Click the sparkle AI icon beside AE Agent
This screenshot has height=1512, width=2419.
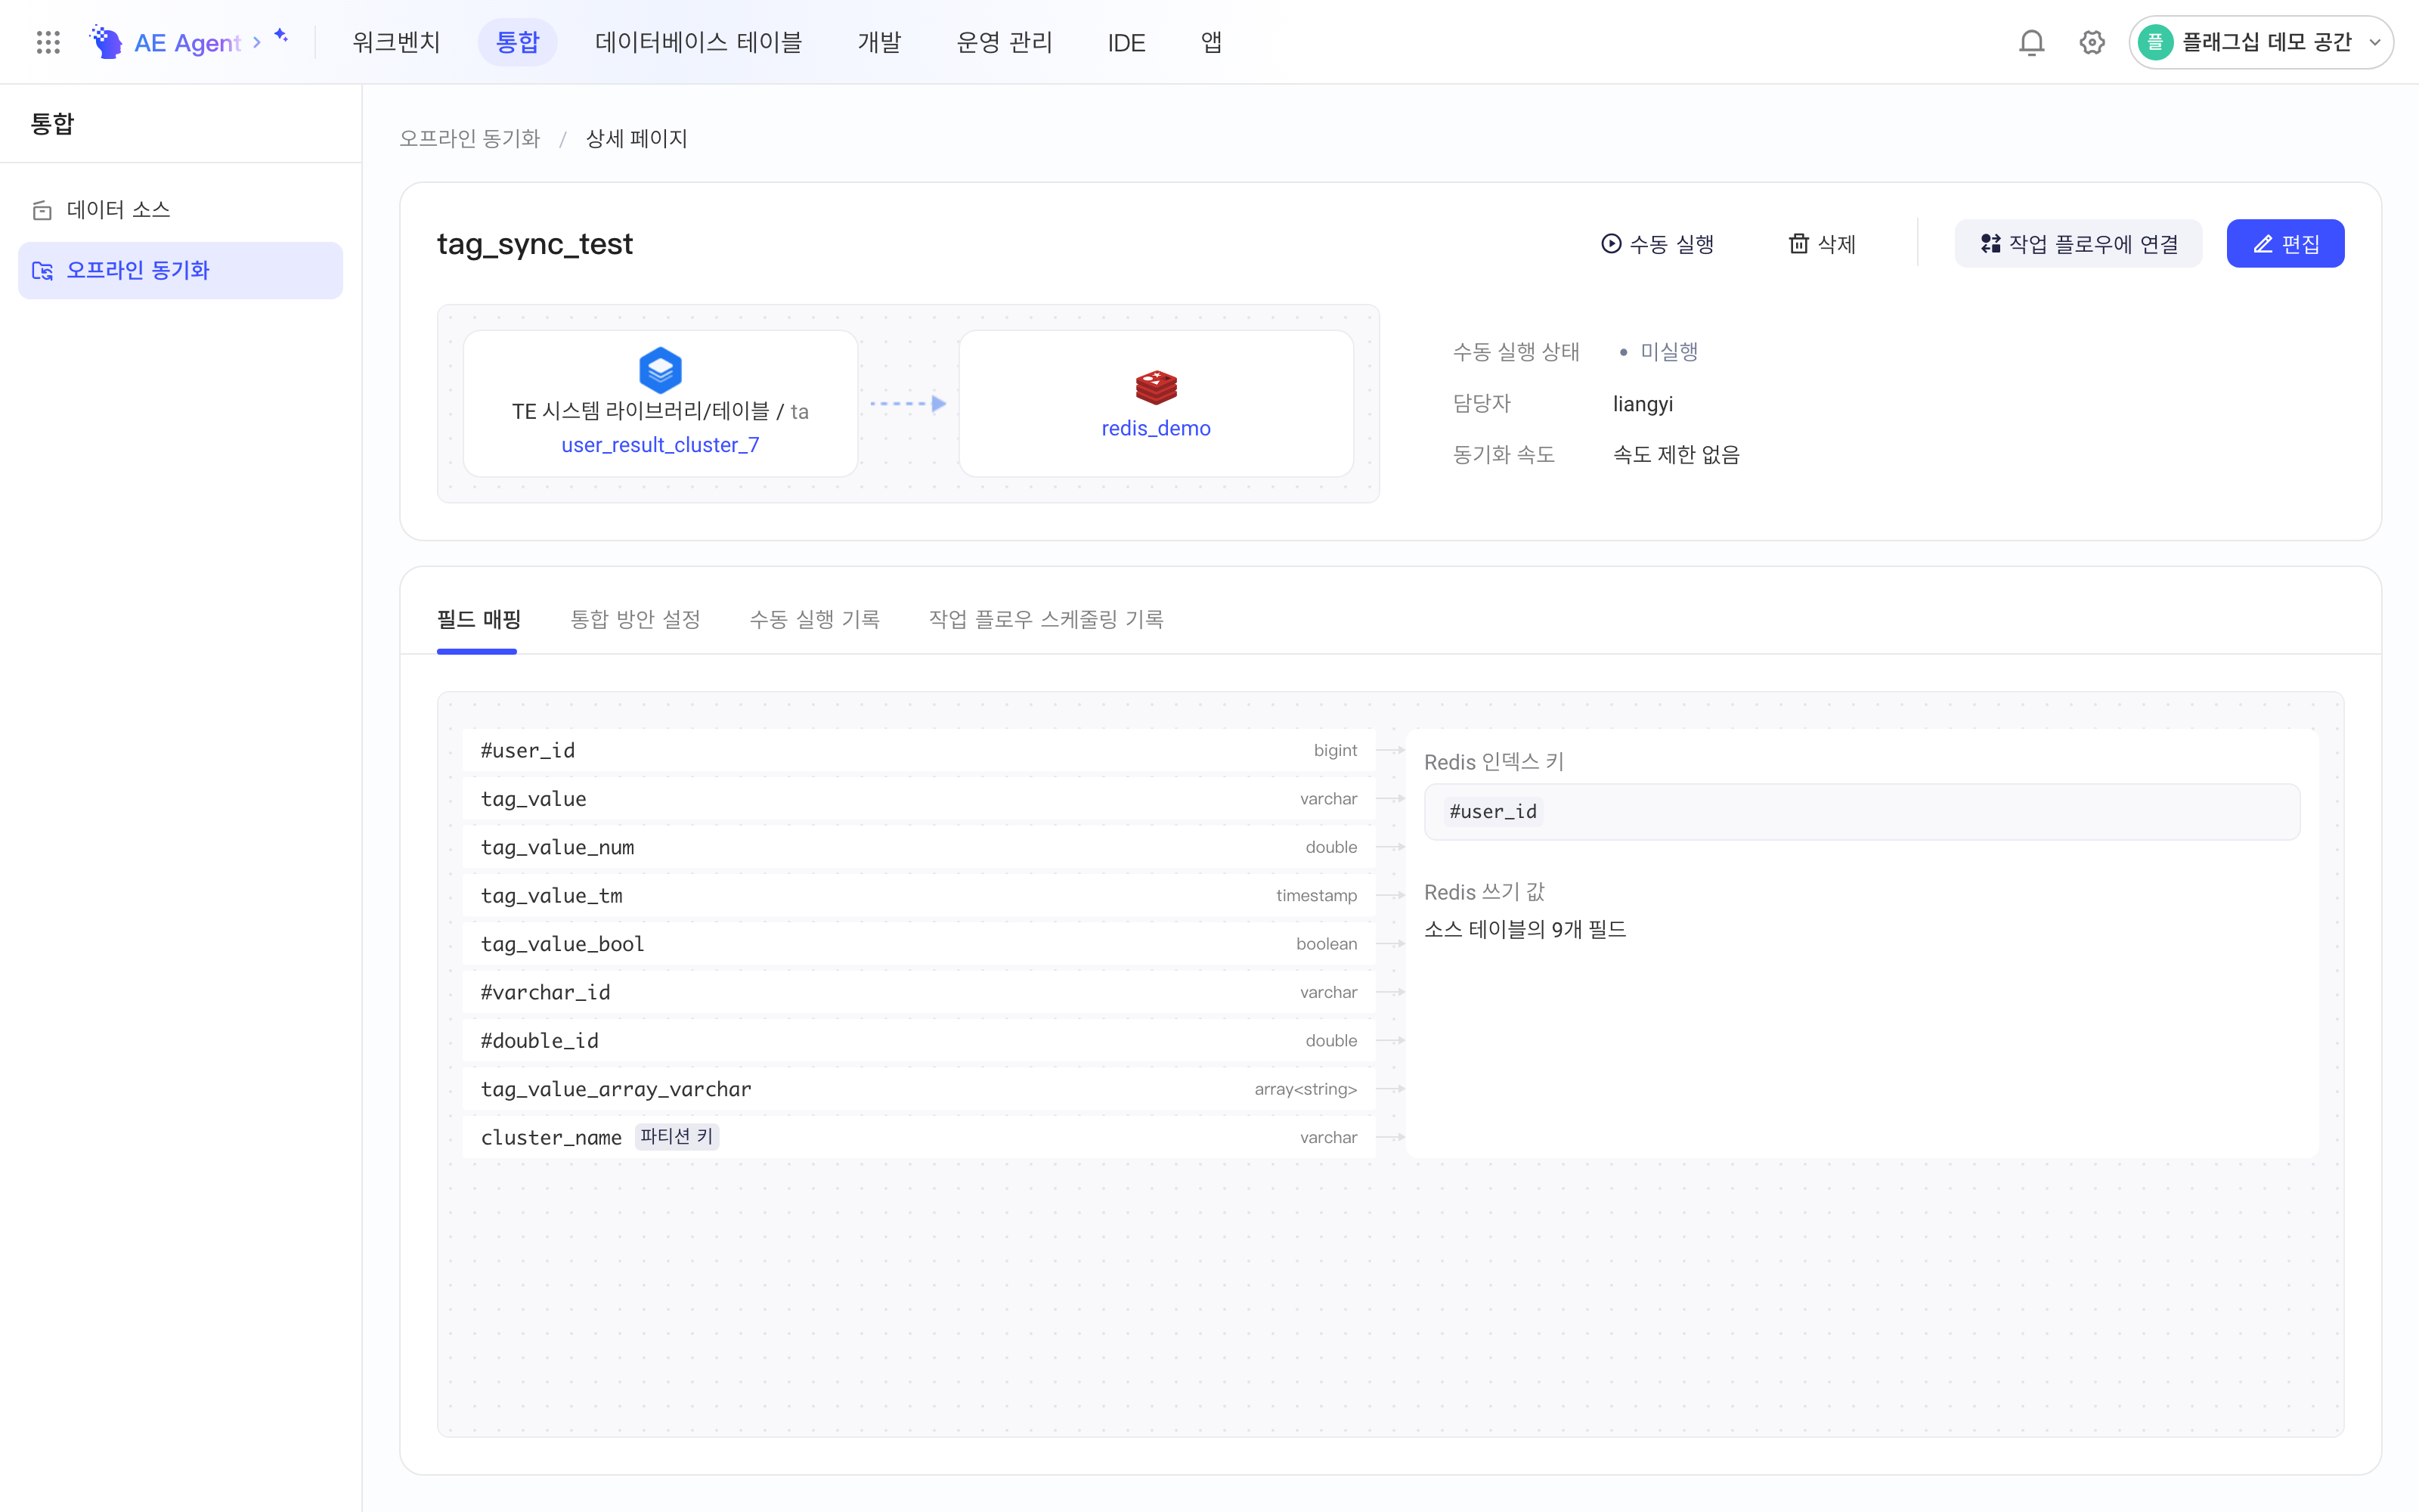(x=281, y=36)
